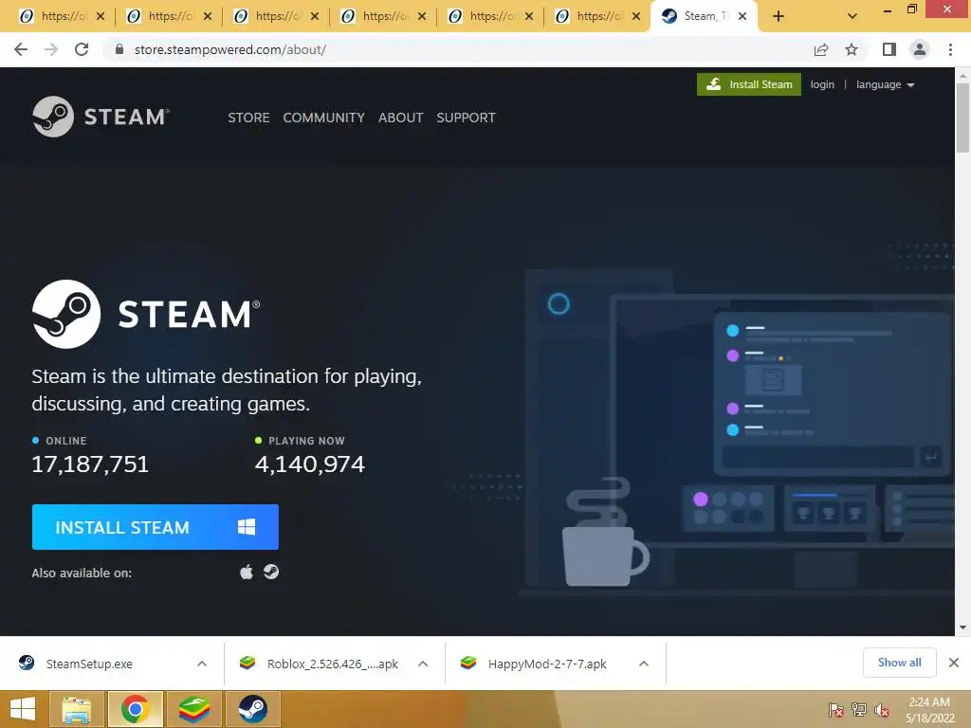971x728 pixels.
Task: Go to the ABOUT page
Action: pos(401,118)
